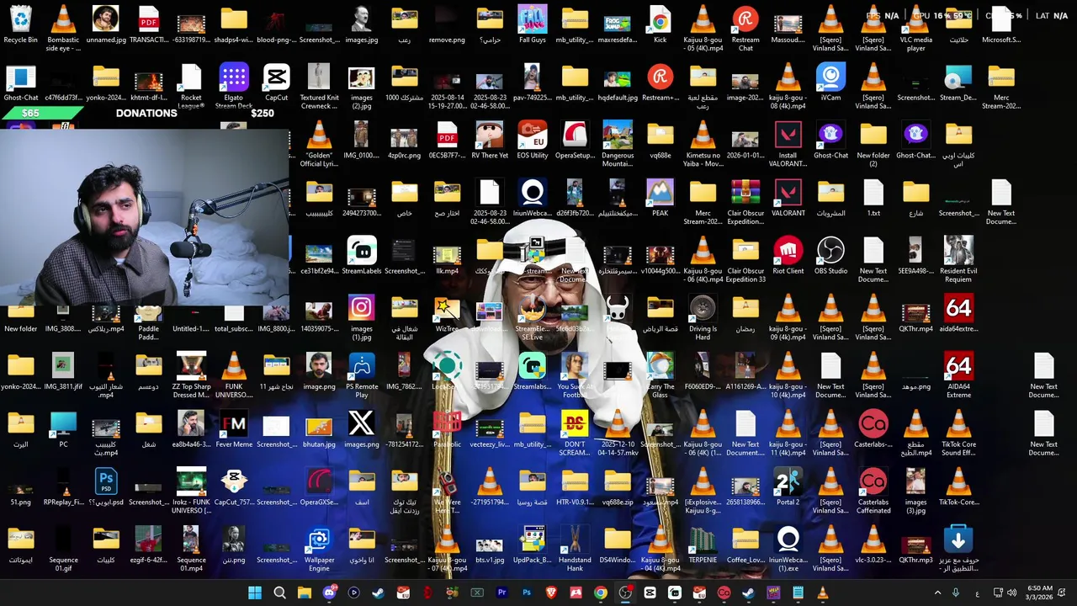Launch PS Remote Play from the desktop
Screen dimensions: 1077x606
(x=361, y=376)
